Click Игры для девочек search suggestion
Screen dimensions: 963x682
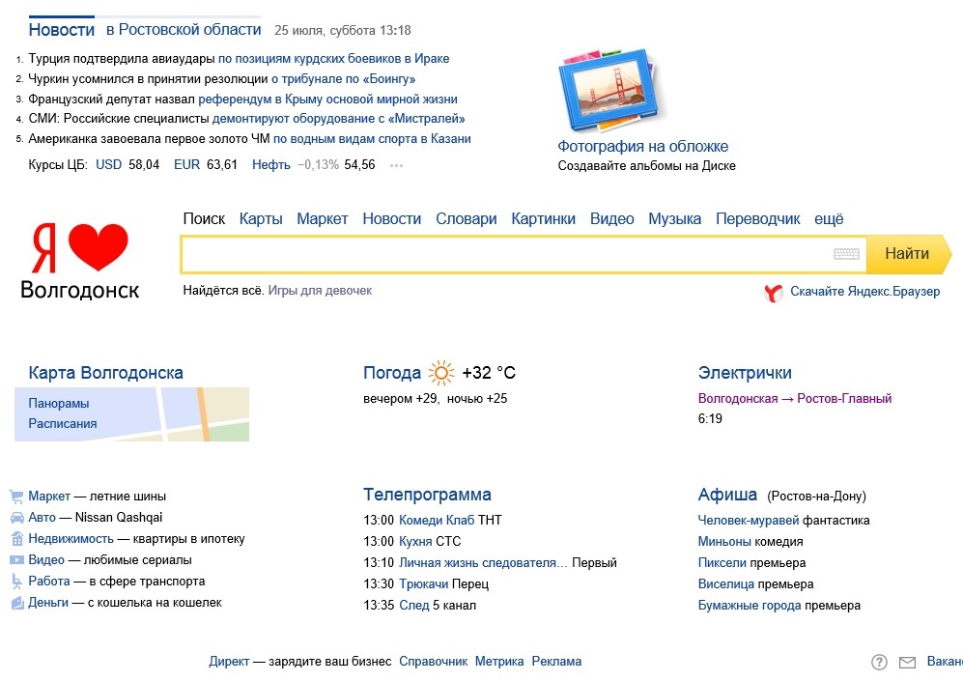(x=320, y=291)
